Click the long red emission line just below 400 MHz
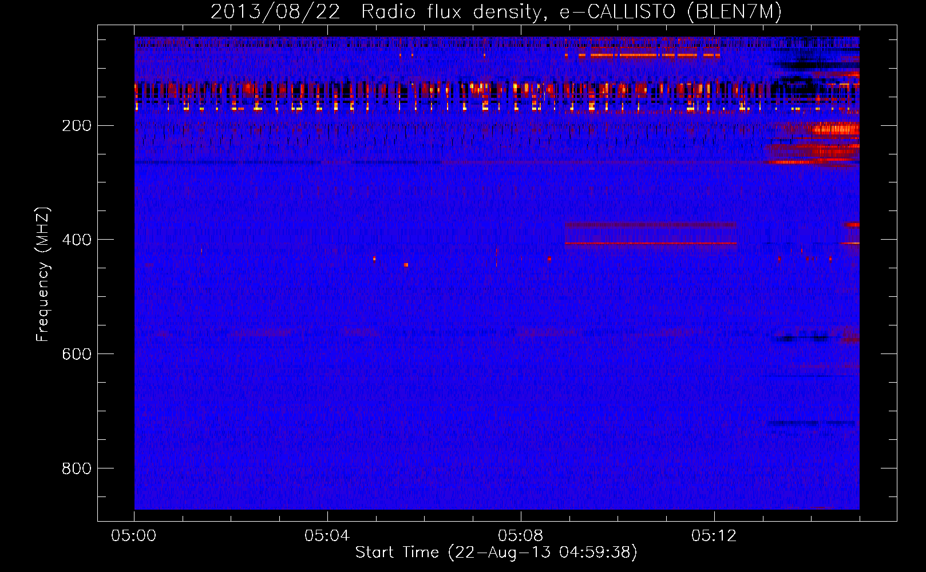The image size is (926, 572). [x=651, y=243]
